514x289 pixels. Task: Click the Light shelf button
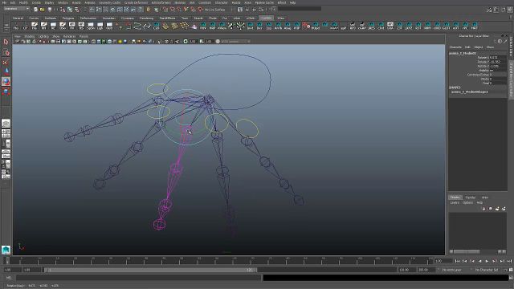coord(100,26)
